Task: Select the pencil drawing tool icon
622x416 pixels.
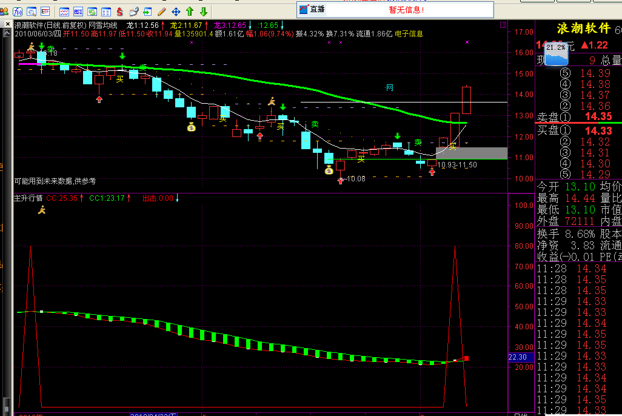Action: 161,12
